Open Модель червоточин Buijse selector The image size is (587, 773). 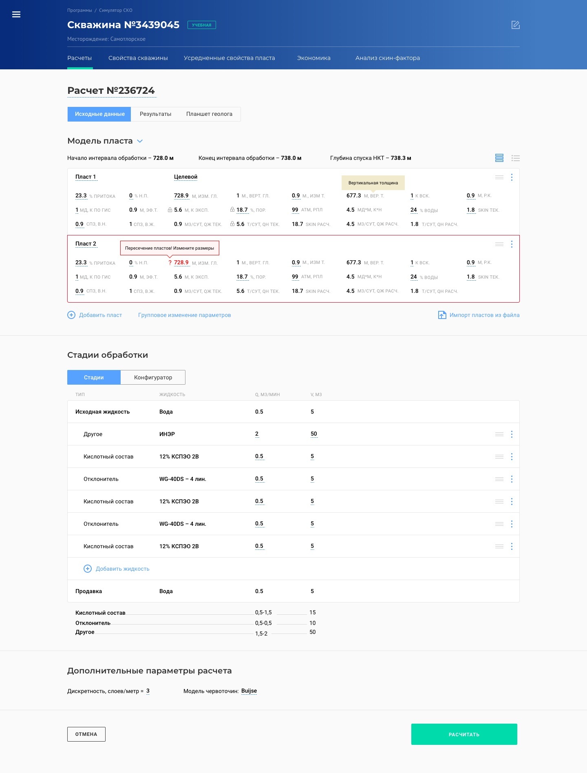(x=249, y=691)
